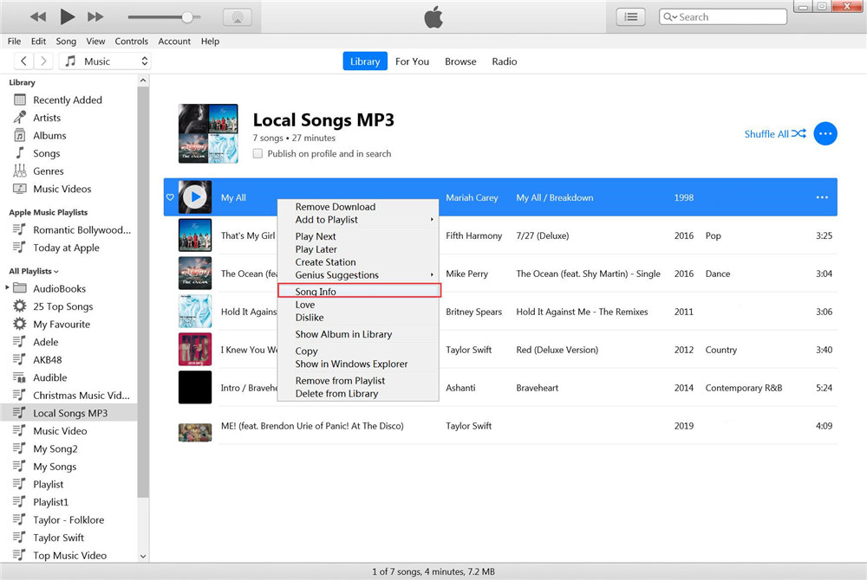Select the Local Songs MP3 playlist in sidebar

tap(68, 413)
